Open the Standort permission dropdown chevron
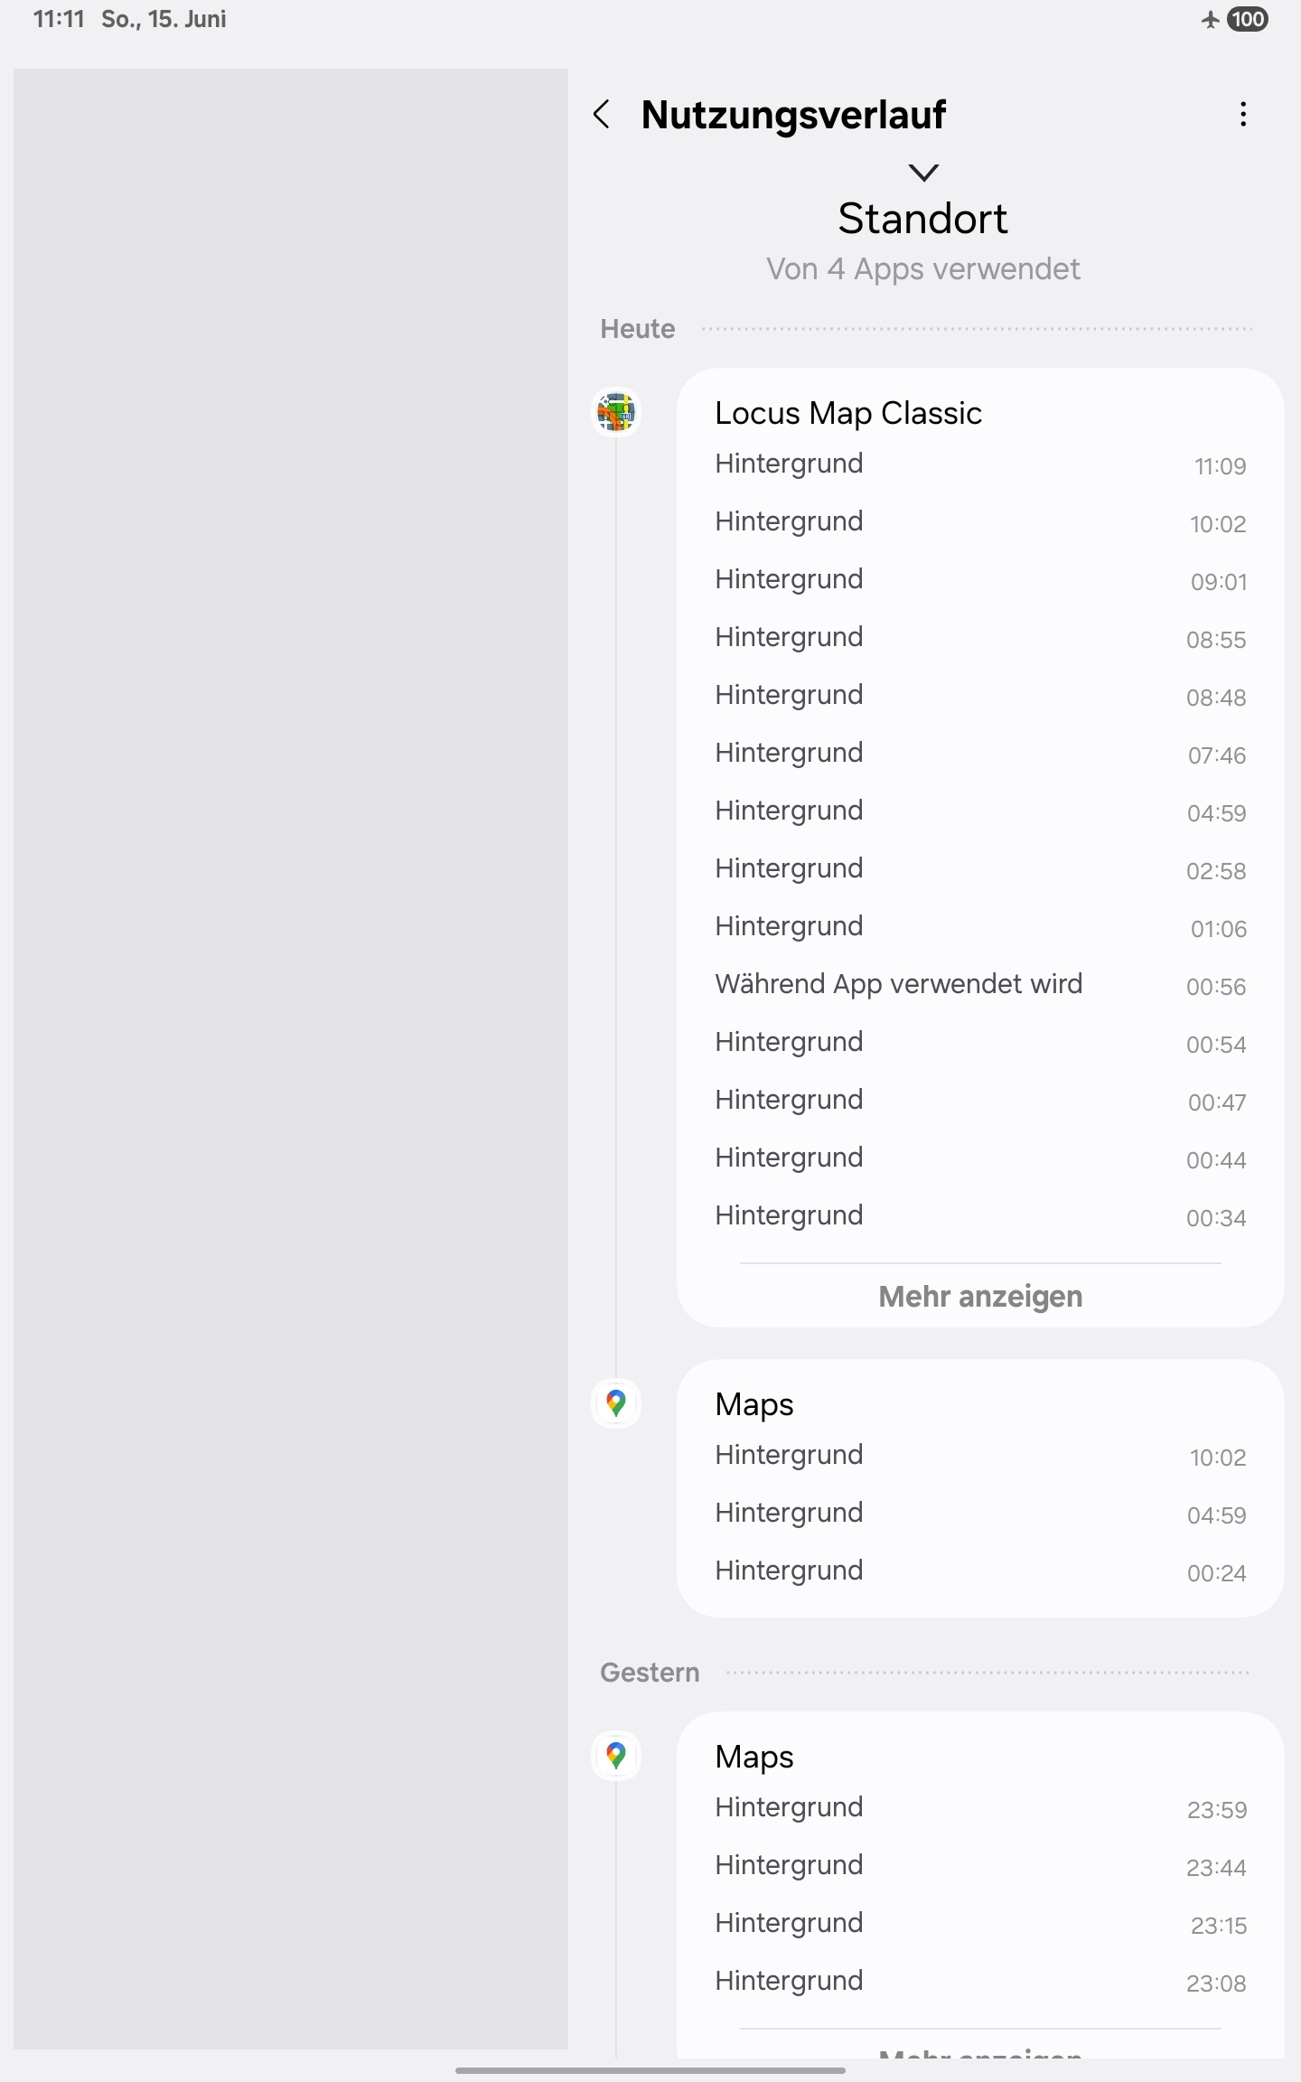1301x2082 pixels. click(923, 172)
